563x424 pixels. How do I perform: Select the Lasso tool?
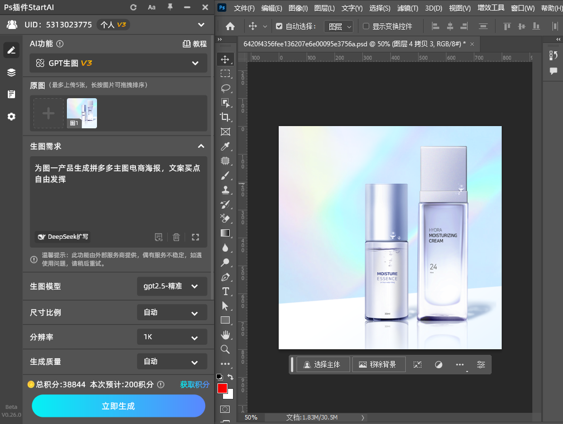pyautogui.click(x=225, y=88)
